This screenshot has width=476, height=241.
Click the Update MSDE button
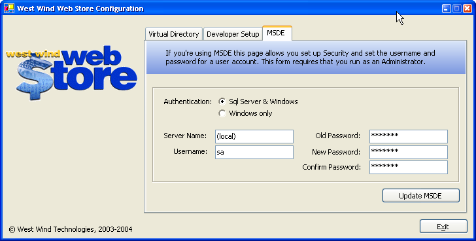421,196
